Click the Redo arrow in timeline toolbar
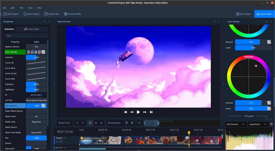275x151 pixels. pos(83,123)
